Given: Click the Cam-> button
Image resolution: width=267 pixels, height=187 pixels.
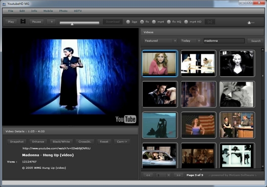Looking at the screenshot, I should [122, 142].
